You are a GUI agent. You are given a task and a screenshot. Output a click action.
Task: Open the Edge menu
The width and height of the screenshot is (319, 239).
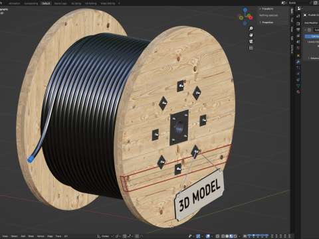point(50,236)
